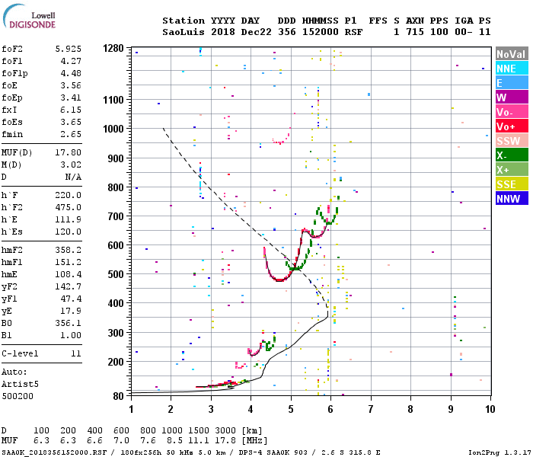Click the 500200 version number
The height and width of the screenshot is (457, 533).
click(18, 397)
